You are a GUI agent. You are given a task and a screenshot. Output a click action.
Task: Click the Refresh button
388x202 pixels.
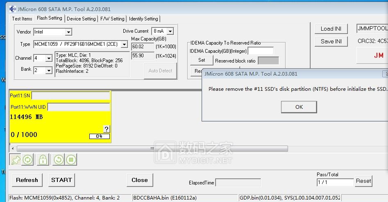click(x=27, y=180)
